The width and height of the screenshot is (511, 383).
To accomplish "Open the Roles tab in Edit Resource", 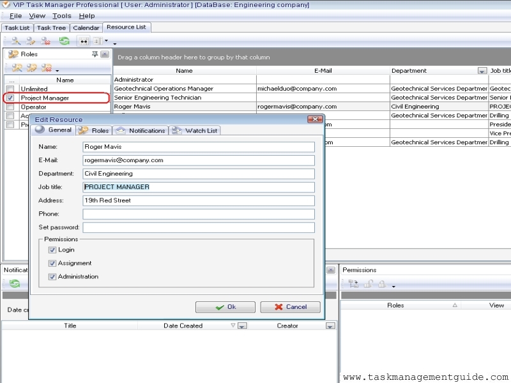I will pyautogui.click(x=95, y=131).
